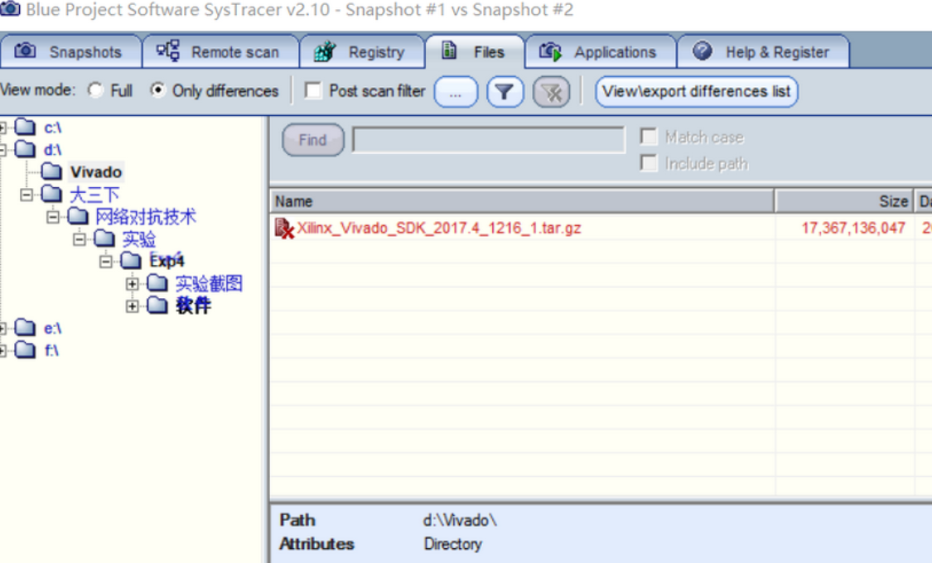The height and width of the screenshot is (563, 932).
Task: Select the 实验 tree item
Action: point(138,239)
